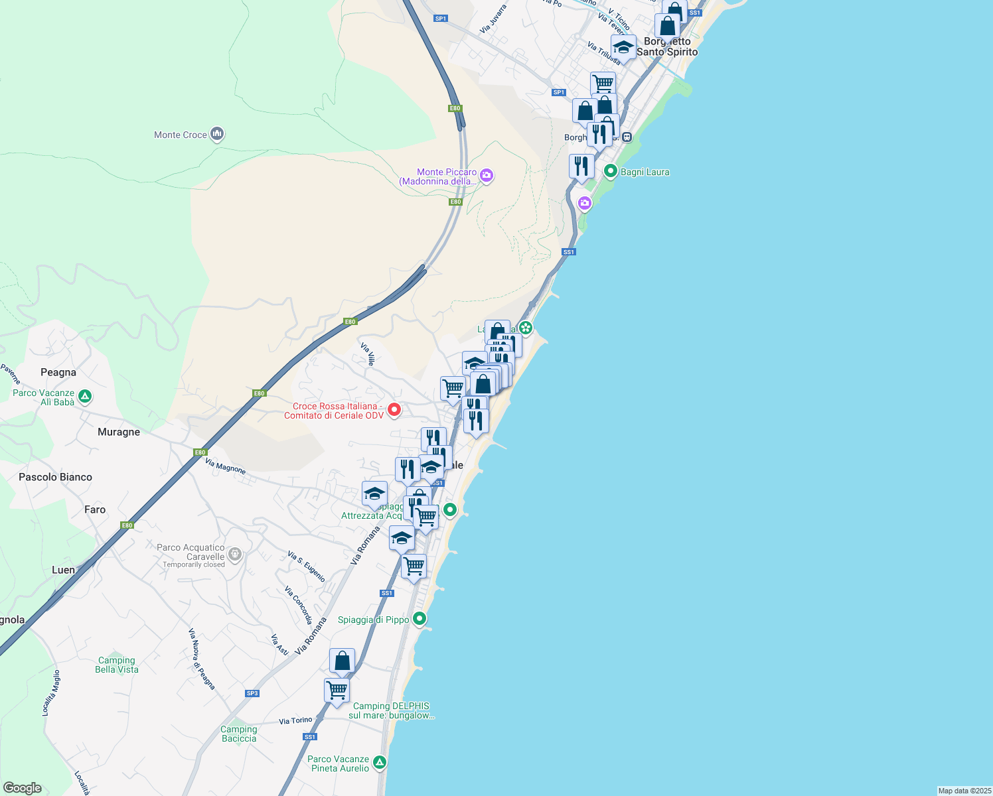This screenshot has height=796, width=993.
Task: Click the Parco Acquatico Caravelle marker
Action: tap(234, 554)
